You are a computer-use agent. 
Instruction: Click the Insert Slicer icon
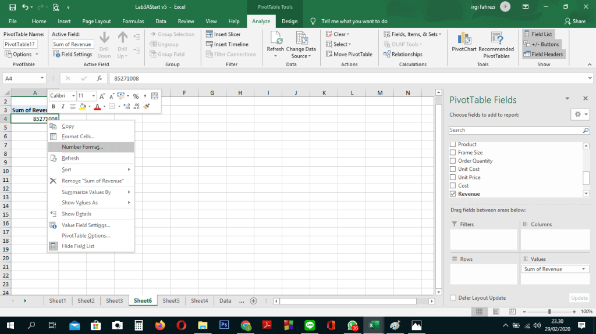[210, 34]
